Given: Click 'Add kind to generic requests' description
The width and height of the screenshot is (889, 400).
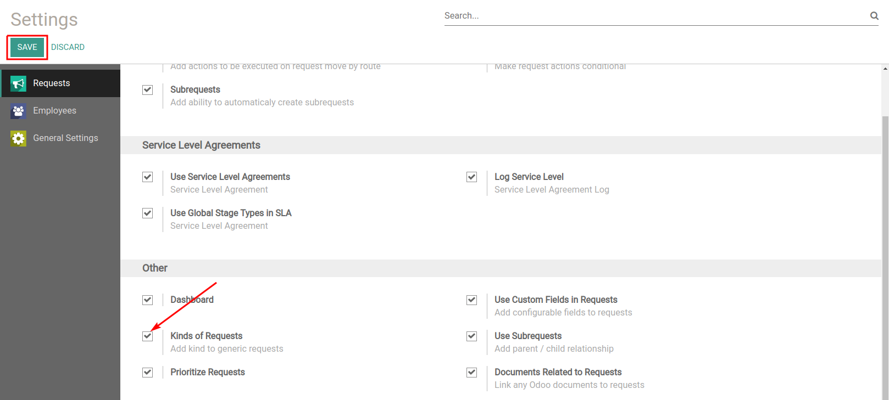Looking at the screenshot, I should (227, 349).
